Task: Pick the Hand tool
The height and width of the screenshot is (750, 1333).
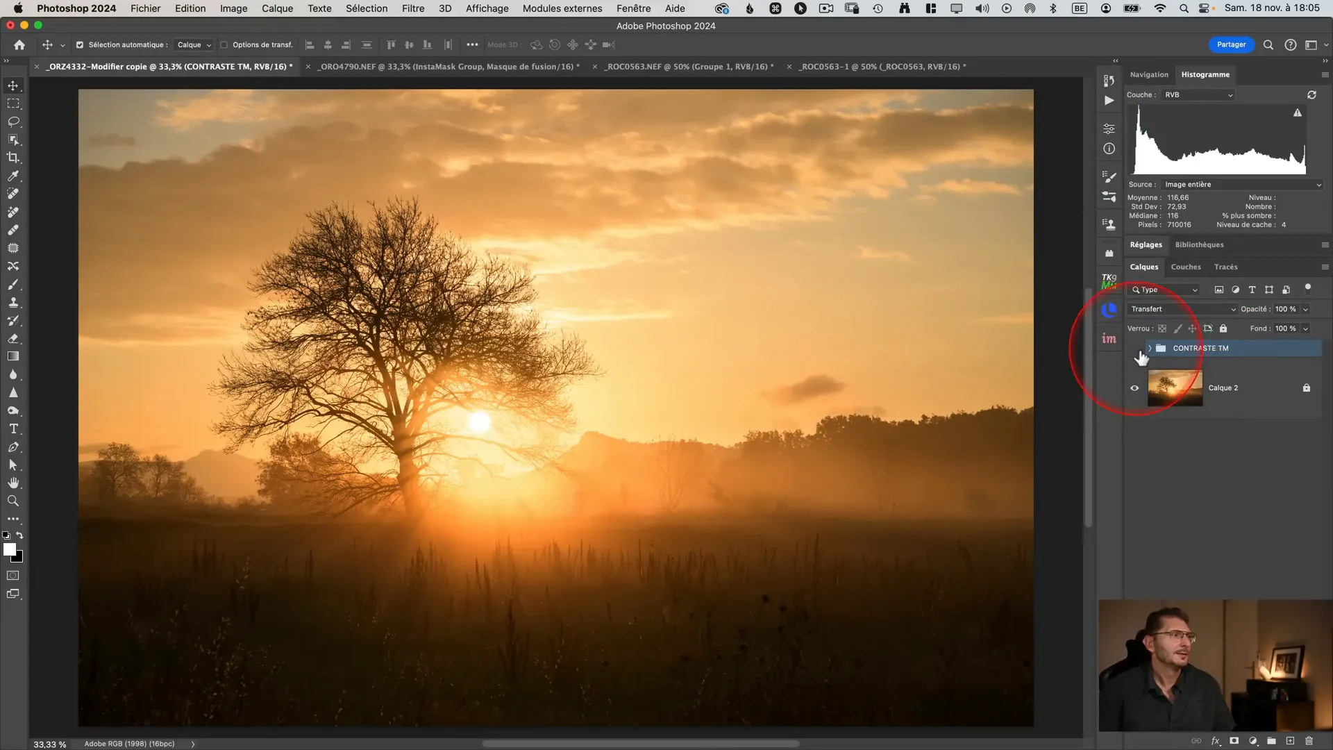Action: tap(13, 483)
